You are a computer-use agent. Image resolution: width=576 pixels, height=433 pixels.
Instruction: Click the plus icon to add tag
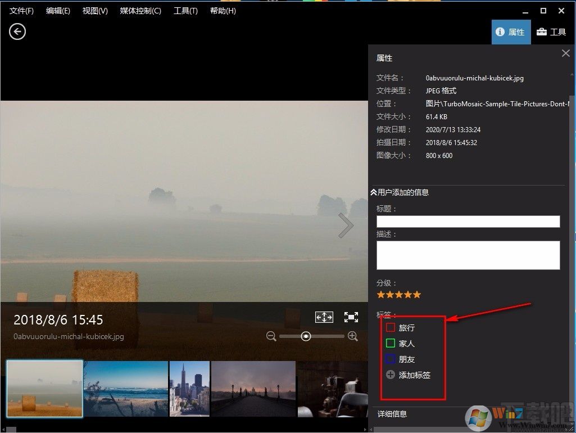tap(391, 375)
